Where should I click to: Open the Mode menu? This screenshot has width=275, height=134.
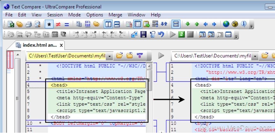pyautogui.click(x=74, y=15)
